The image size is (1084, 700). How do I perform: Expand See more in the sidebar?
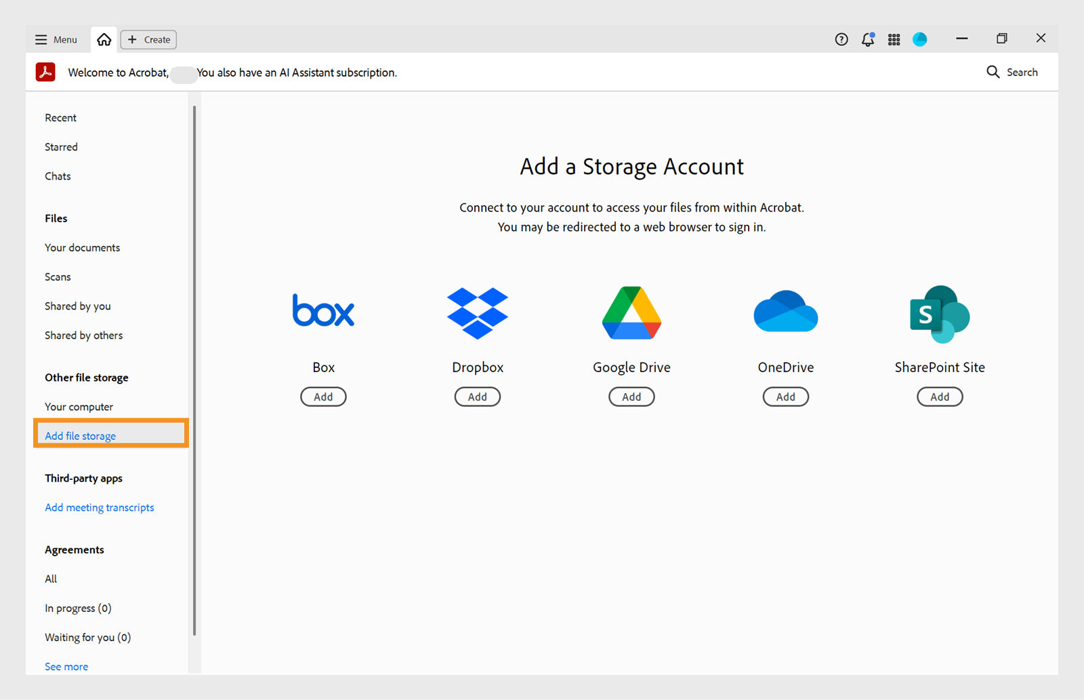[66, 666]
